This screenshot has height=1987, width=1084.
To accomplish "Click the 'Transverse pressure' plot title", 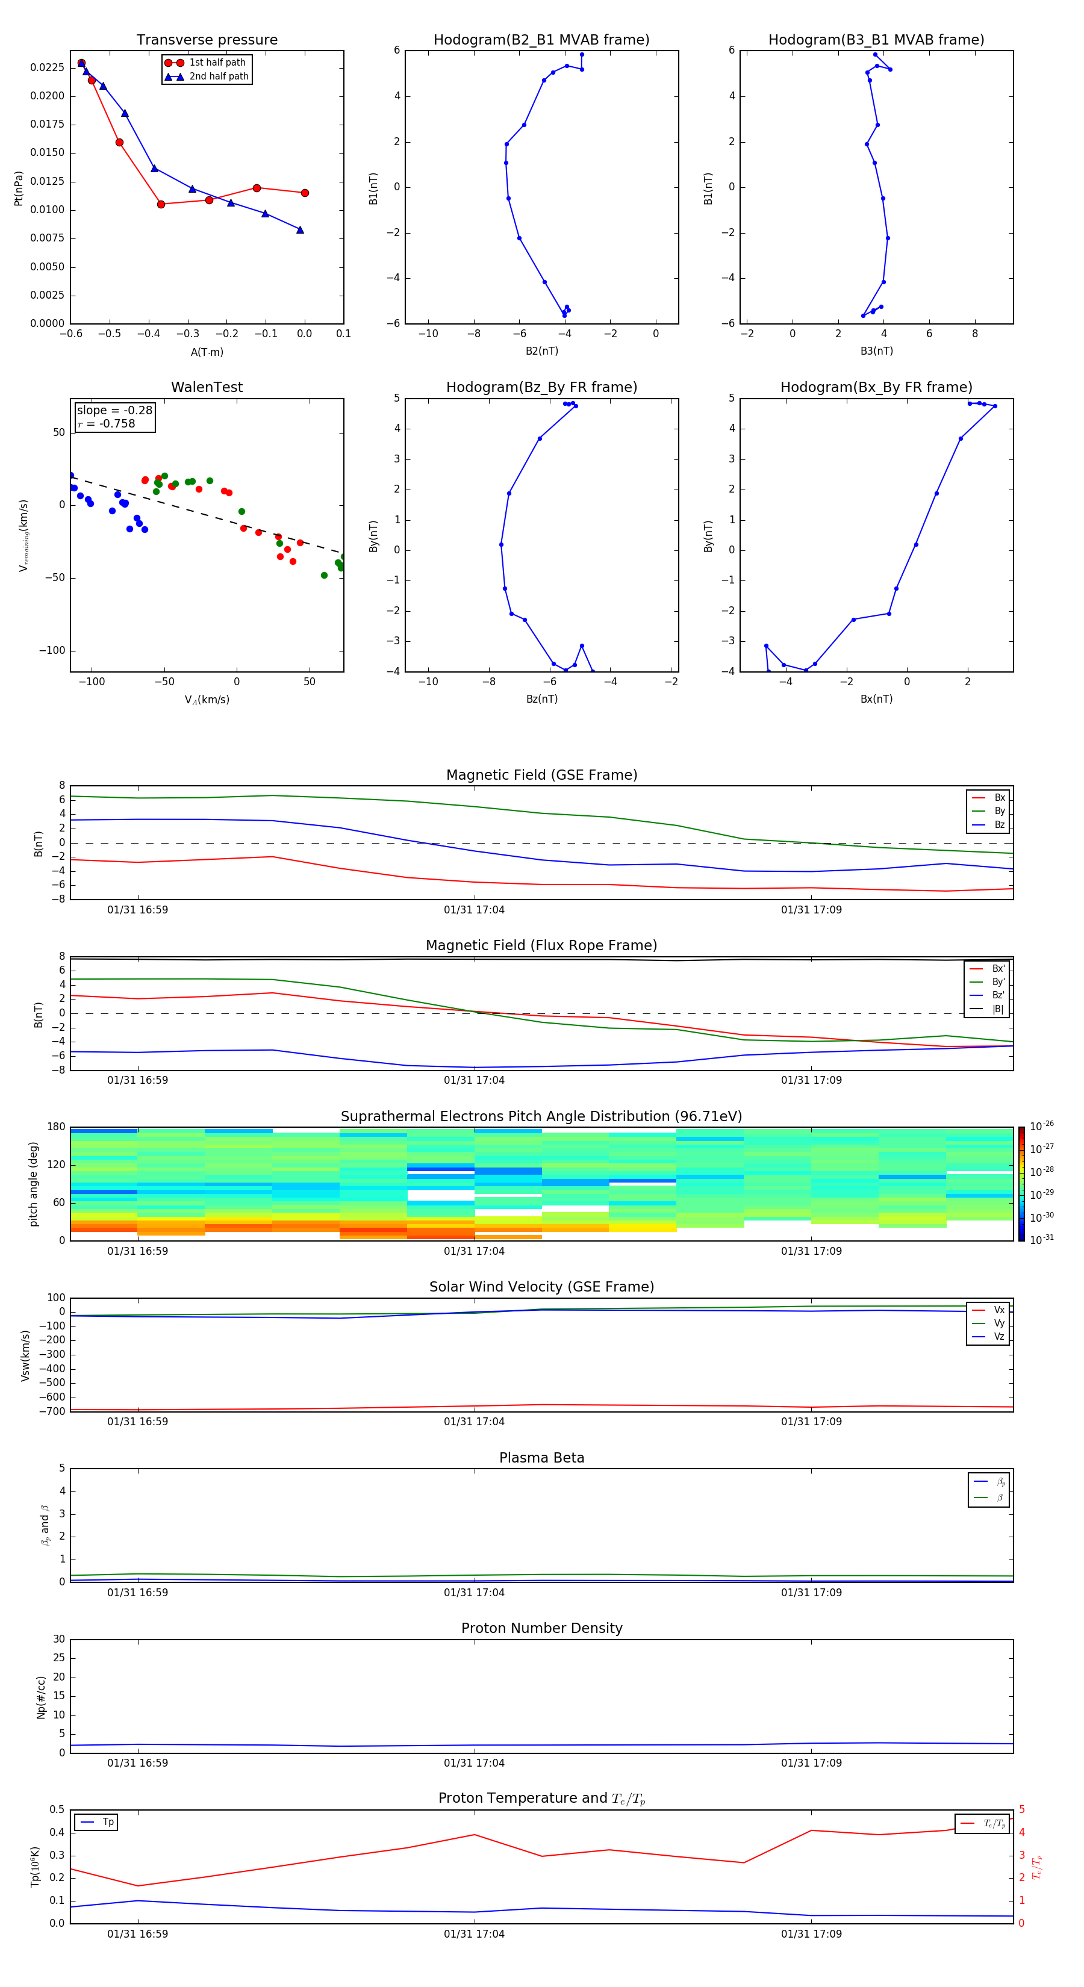I will (207, 40).
